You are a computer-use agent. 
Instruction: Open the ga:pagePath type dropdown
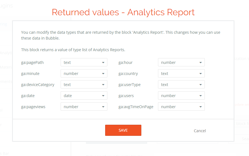[83, 63]
